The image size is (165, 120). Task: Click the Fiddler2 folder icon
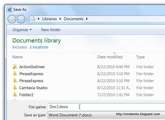(x=15, y=95)
